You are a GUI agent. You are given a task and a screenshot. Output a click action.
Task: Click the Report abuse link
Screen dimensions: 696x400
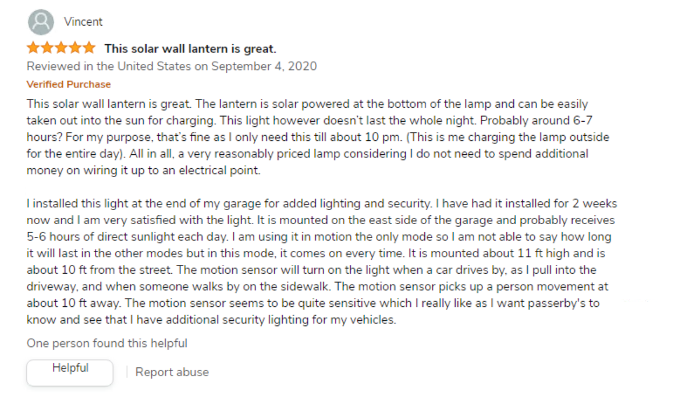pos(172,372)
